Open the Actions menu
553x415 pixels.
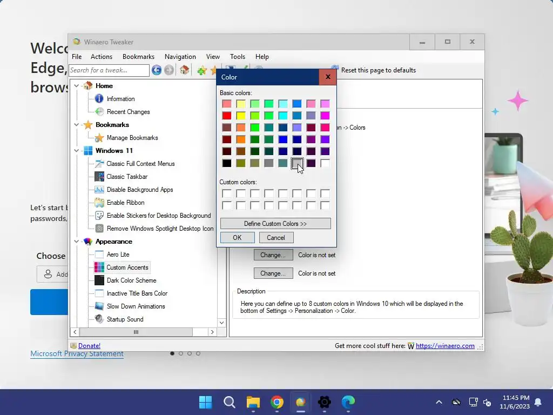point(102,56)
